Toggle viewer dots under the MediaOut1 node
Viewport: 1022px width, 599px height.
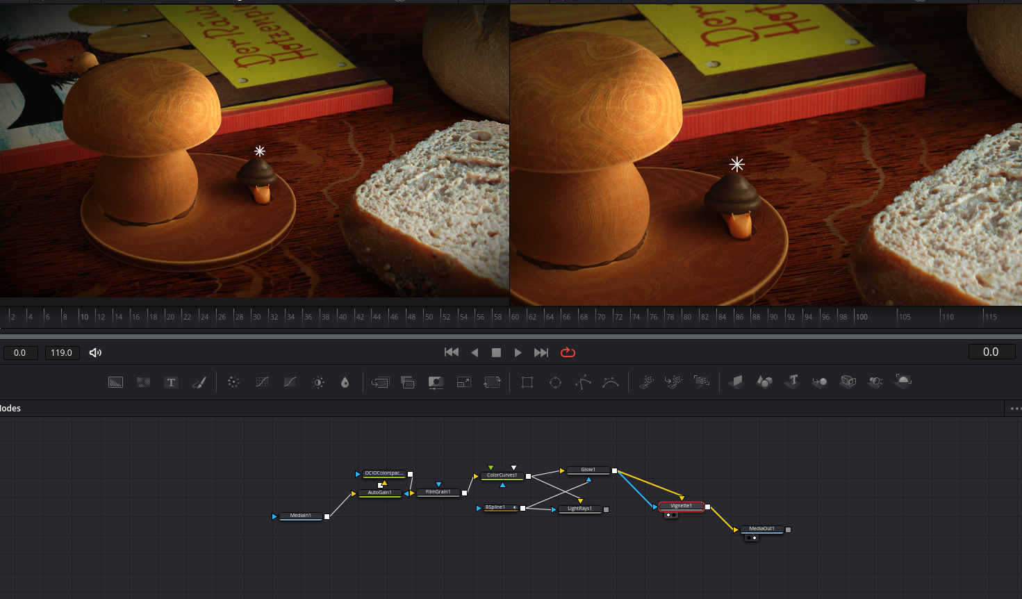click(752, 538)
